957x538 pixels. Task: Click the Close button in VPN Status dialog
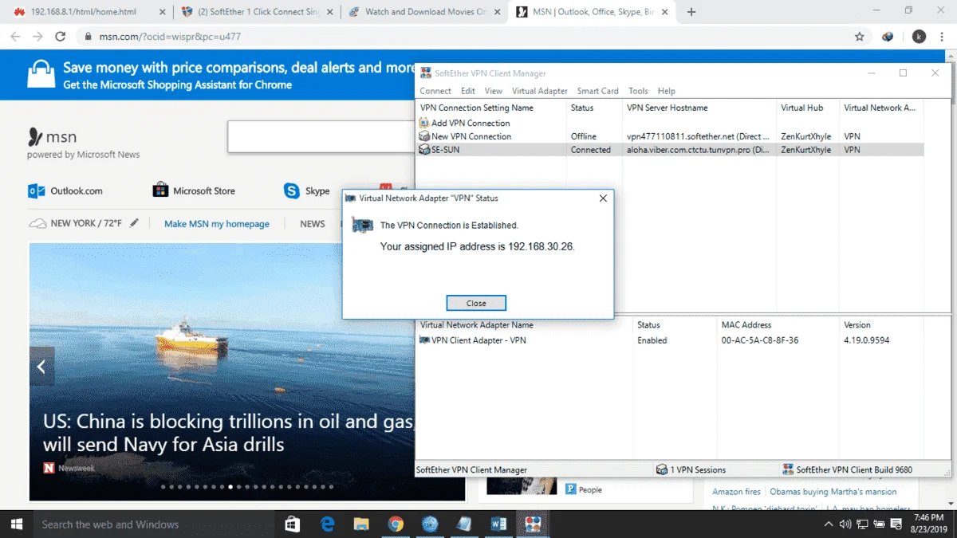[x=476, y=303]
